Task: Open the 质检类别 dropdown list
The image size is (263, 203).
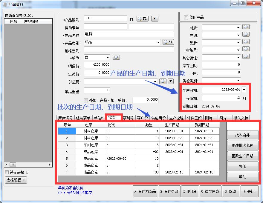Action: [238, 81]
